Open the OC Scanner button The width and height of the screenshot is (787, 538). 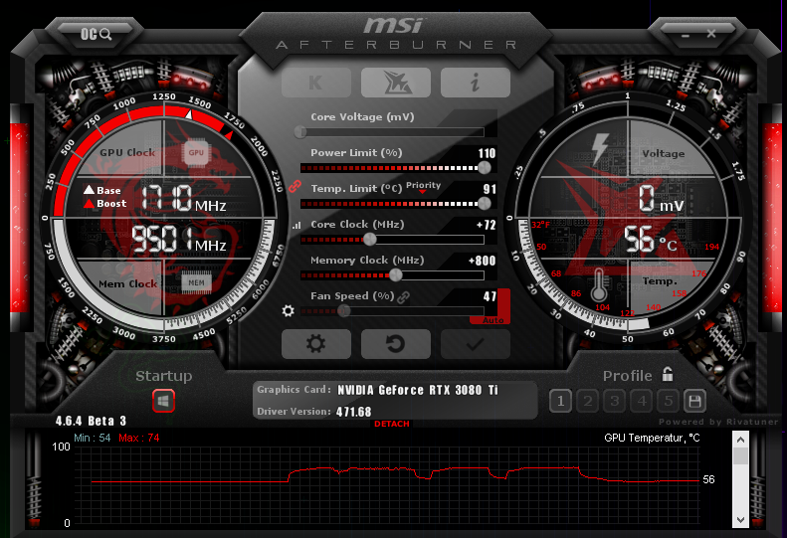coord(96,34)
